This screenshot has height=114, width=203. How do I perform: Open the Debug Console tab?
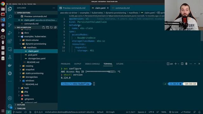[x=92, y=64]
